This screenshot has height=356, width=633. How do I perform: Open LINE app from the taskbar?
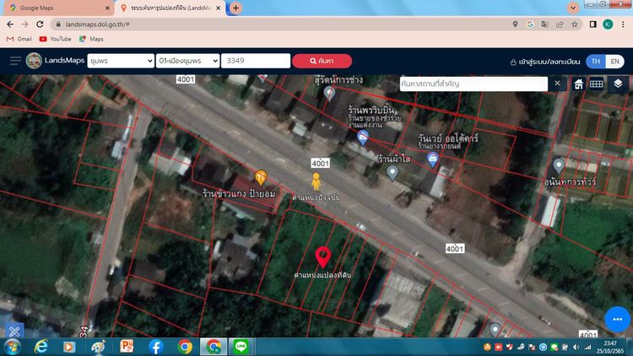coord(241,347)
